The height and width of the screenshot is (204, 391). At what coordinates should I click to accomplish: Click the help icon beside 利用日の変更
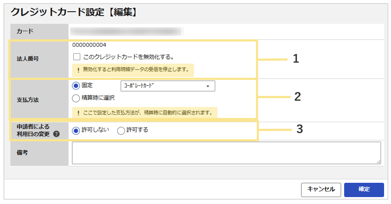click(x=56, y=134)
